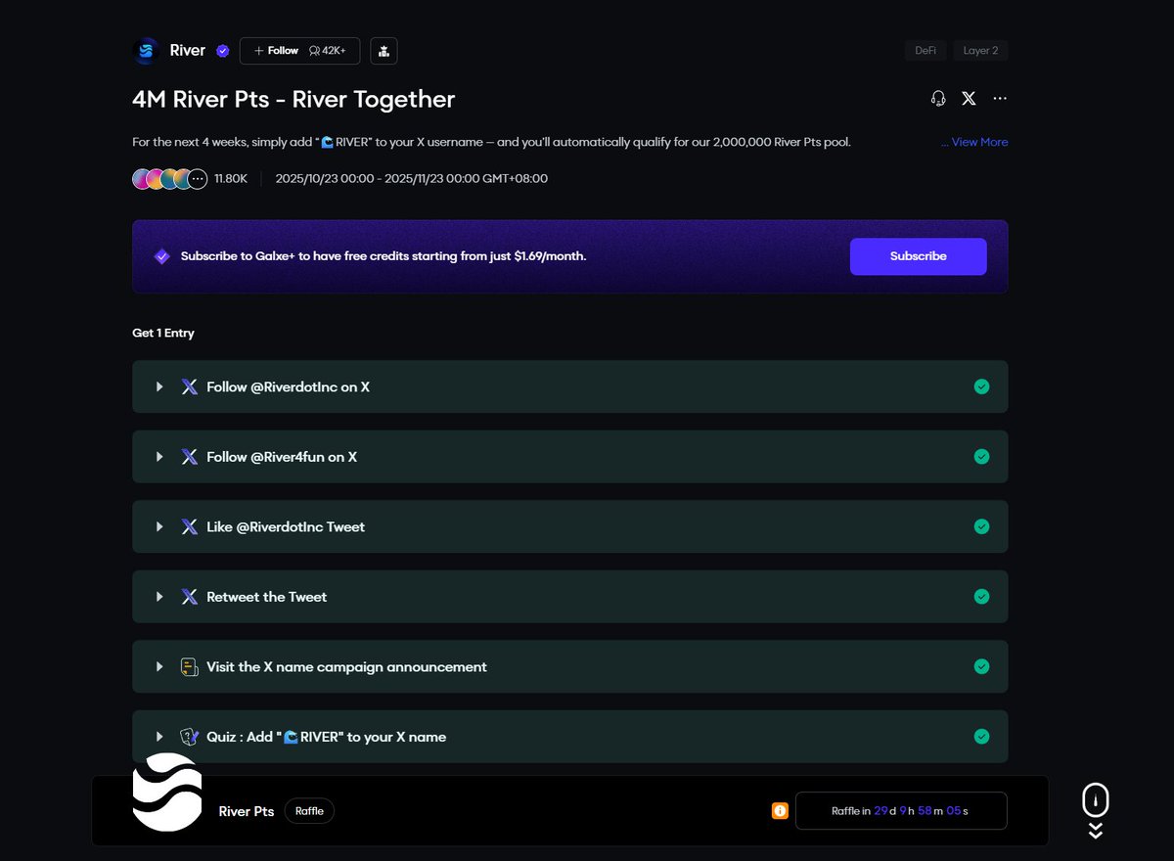The width and height of the screenshot is (1174, 861).
Task: Click completed check for Quiz task
Action: [x=981, y=737]
